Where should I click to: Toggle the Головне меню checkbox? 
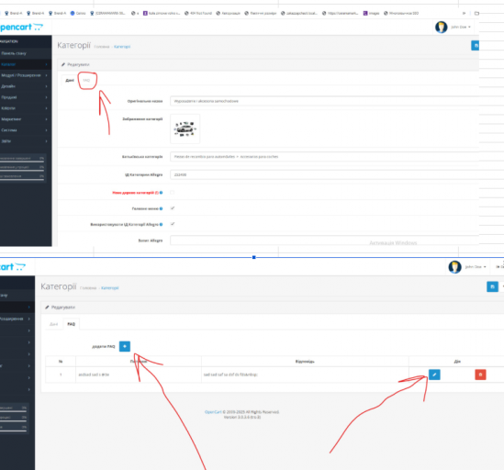click(x=173, y=208)
